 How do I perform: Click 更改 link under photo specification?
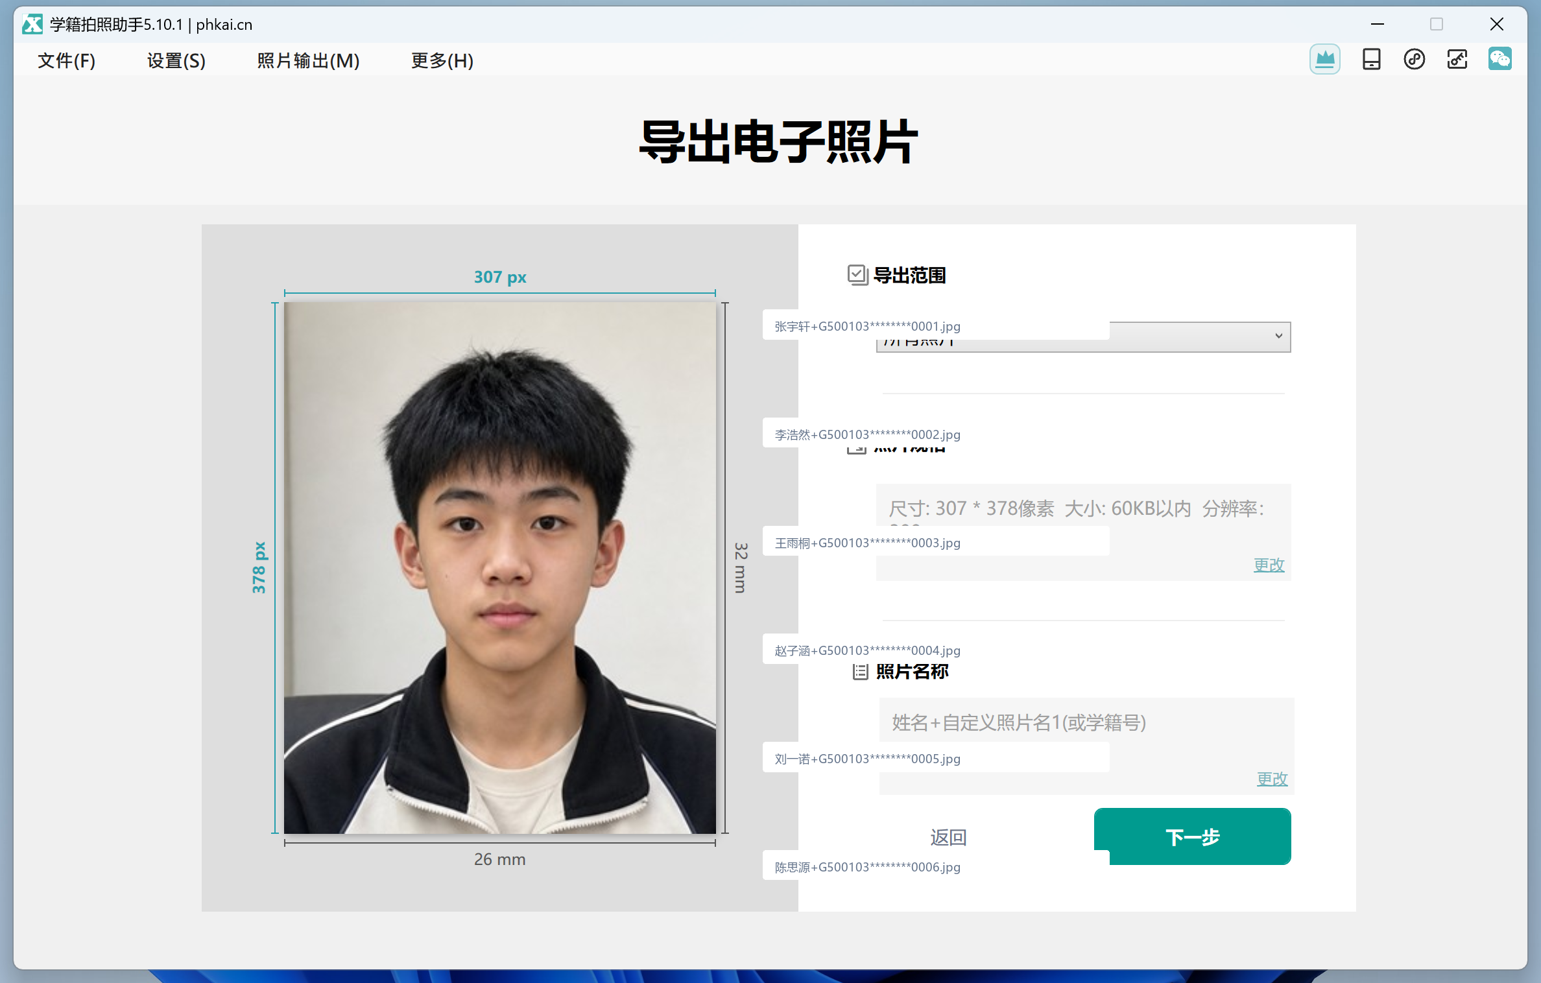tap(1269, 565)
